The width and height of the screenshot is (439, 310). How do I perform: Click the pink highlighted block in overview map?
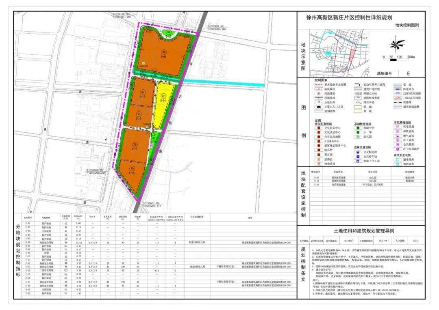click(353, 55)
